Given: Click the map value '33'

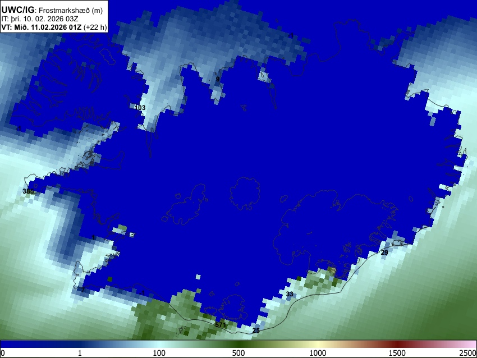Looking at the screenshot, I should pos(290,294).
